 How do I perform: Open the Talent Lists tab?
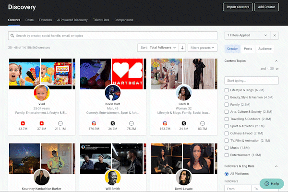pyautogui.click(x=101, y=20)
